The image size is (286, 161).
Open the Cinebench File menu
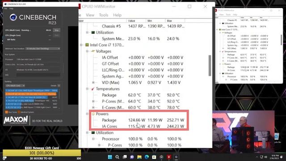pyautogui.click(x=6, y=8)
